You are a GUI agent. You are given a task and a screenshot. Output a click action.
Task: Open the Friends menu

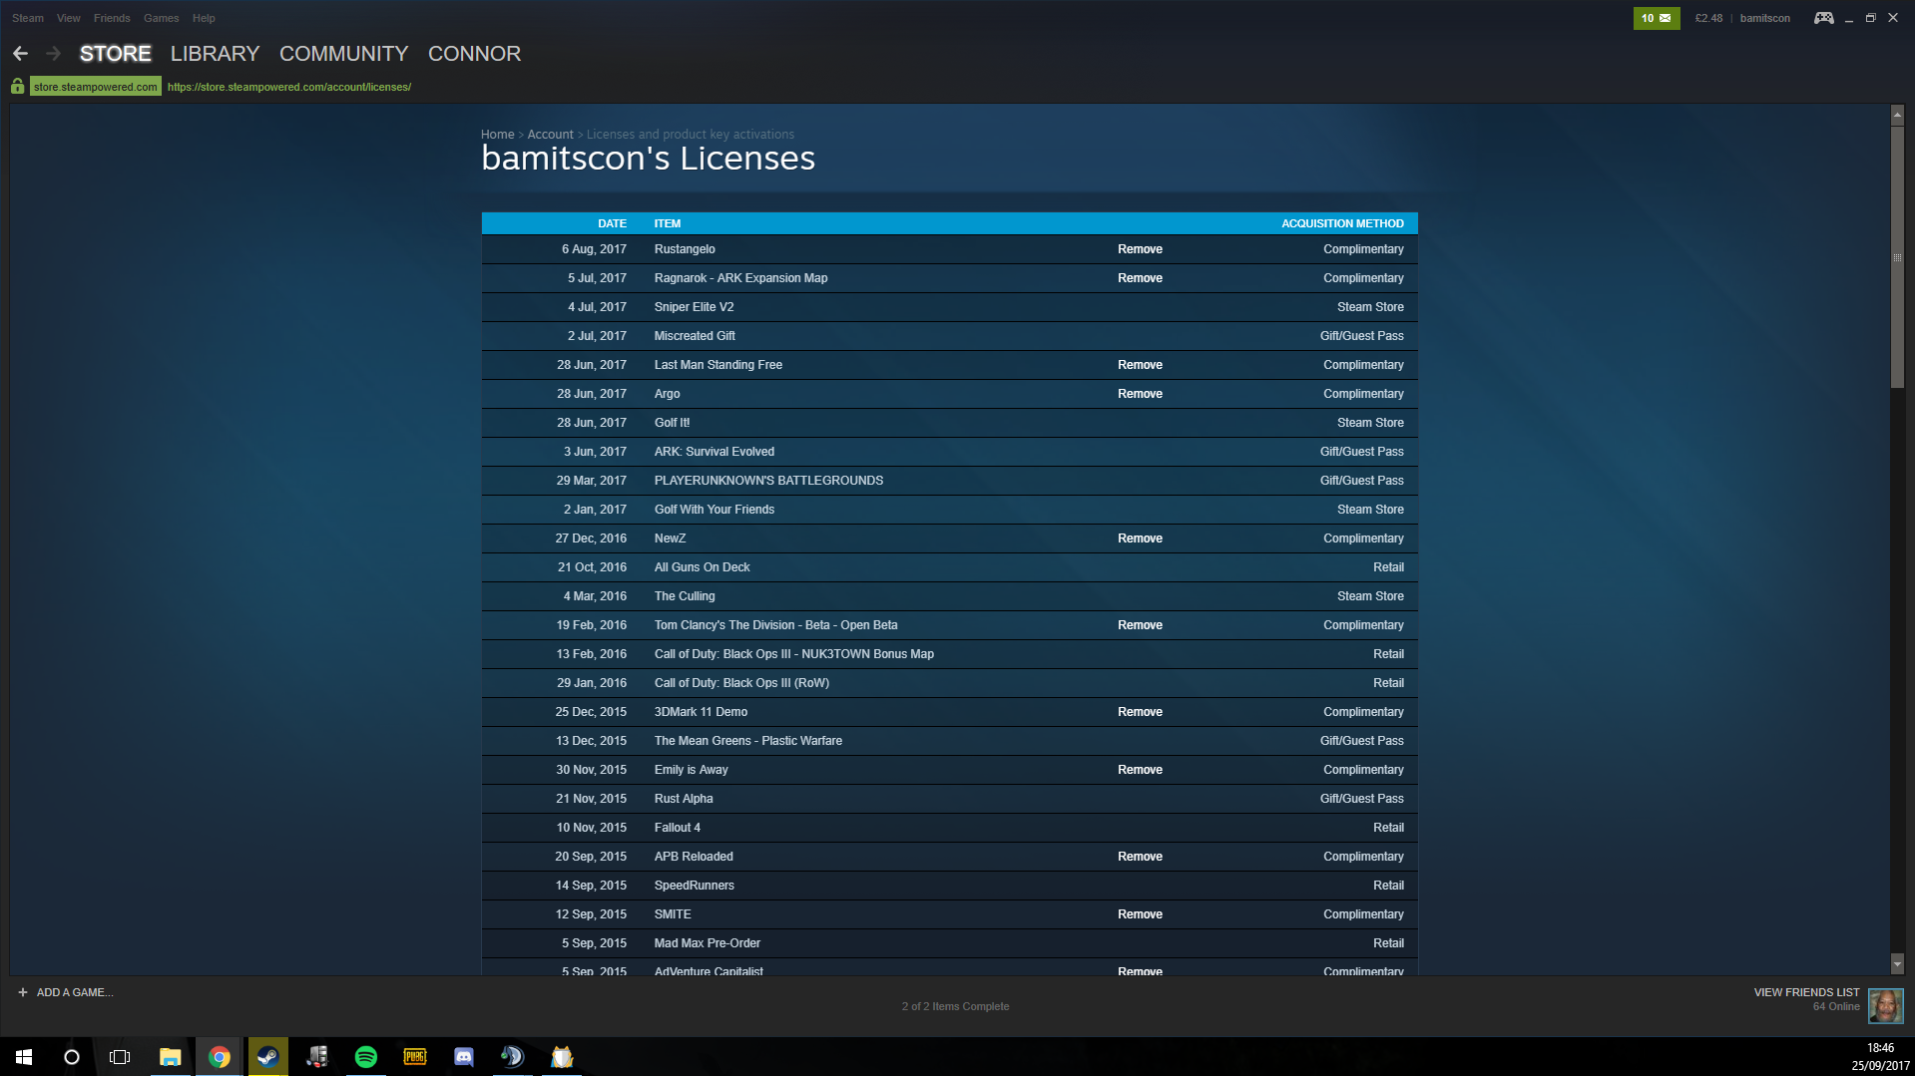click(x=112, y=18)
